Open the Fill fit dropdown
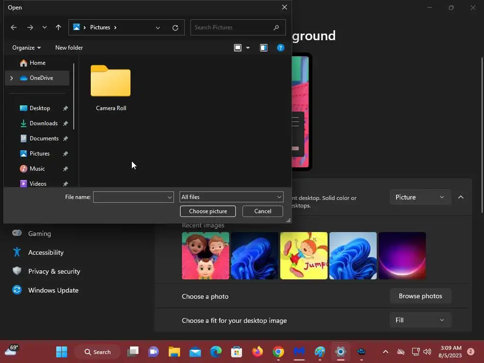This screenshot has width=484, height=363. click(x=420, y=320)
